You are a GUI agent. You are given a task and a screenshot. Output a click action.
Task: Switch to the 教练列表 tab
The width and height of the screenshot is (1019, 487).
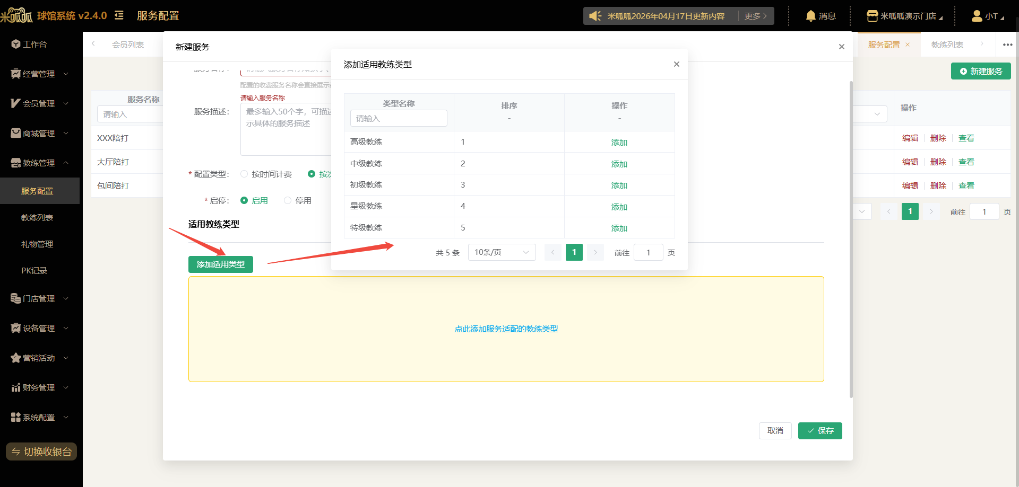coord(947,45)
